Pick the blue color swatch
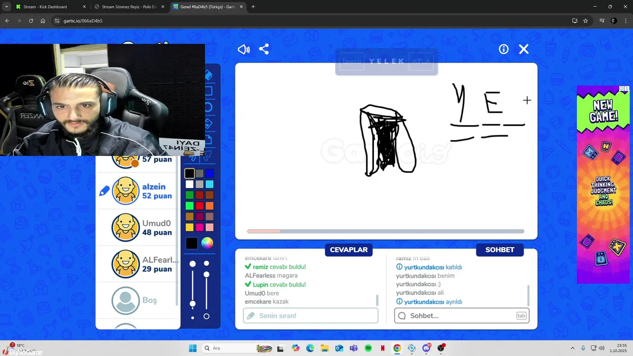 click(x=210, y=173)
